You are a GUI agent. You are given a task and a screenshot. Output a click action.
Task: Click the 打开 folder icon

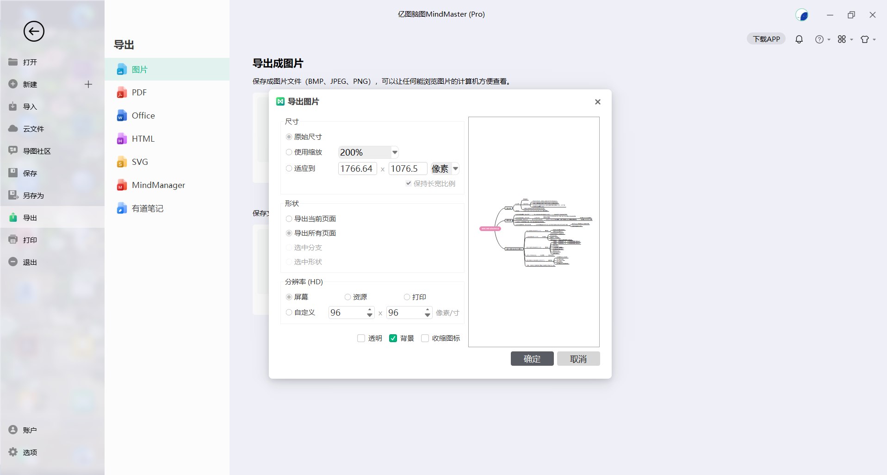tap(13, 62)
